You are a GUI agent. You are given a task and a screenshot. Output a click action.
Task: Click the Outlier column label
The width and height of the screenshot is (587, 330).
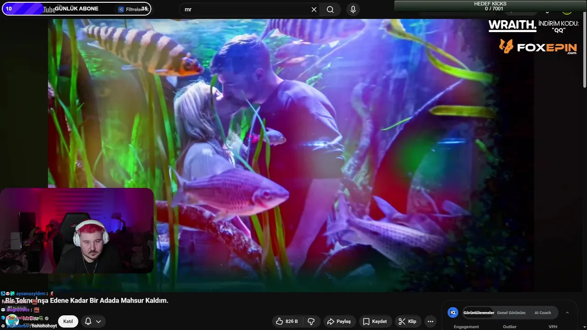tap(509, 327)
